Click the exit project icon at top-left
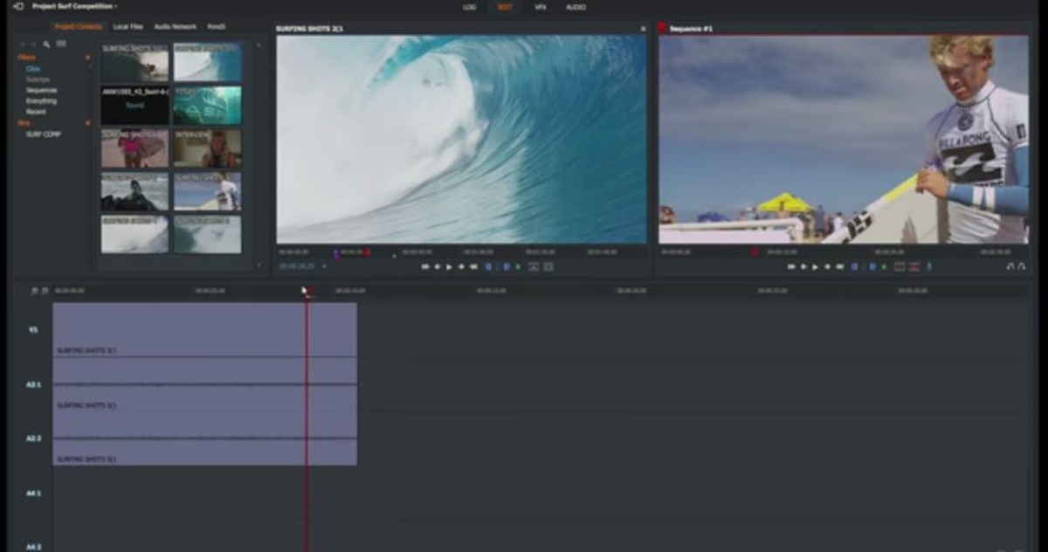 [x=17, y=6]
